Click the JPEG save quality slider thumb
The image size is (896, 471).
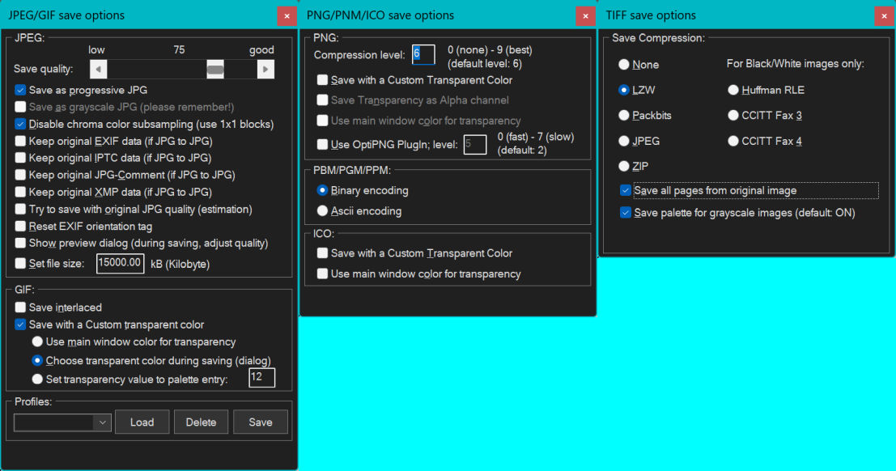[x=215, y=70]
